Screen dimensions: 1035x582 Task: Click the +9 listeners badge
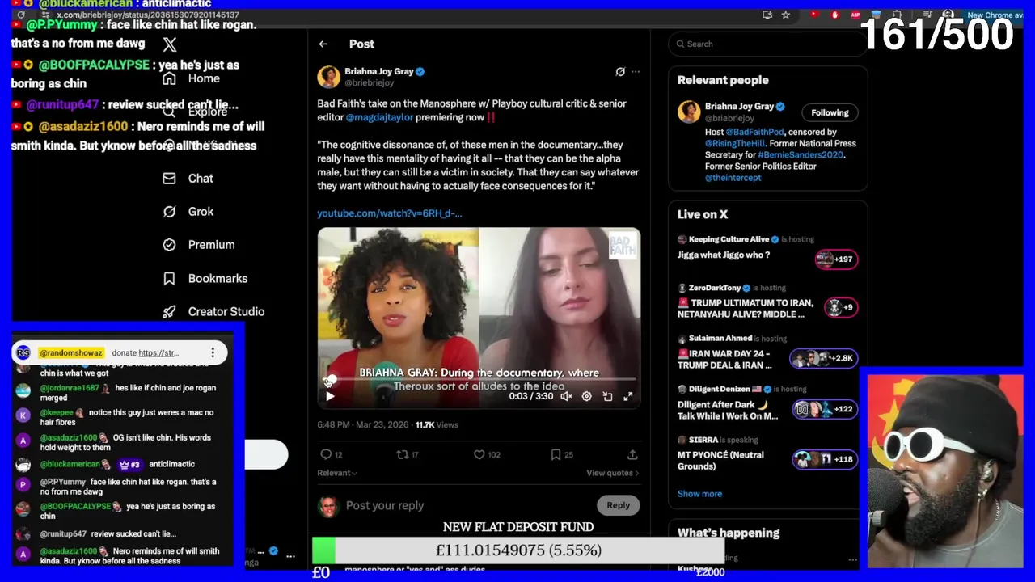click(841, 307)
